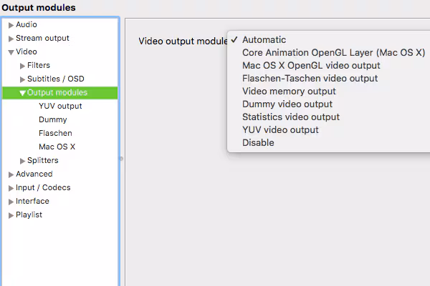Expand the Stream output section
This screenshot has width=430, height=286.
[11, 39]
